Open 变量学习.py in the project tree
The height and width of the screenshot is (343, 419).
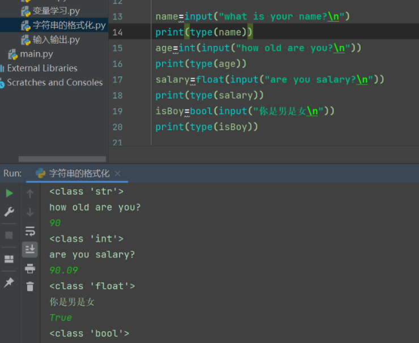click(x=57, y=11)
